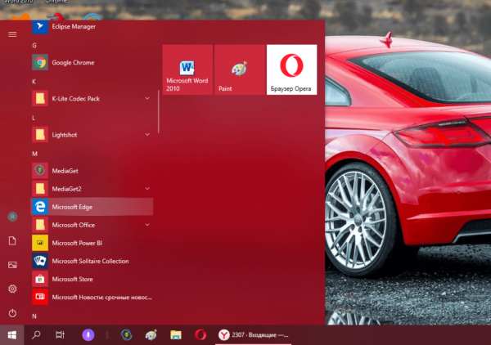Launch Google Chrome from the app list
Viewport: 491px width, 345px height.
click(92, 62)
